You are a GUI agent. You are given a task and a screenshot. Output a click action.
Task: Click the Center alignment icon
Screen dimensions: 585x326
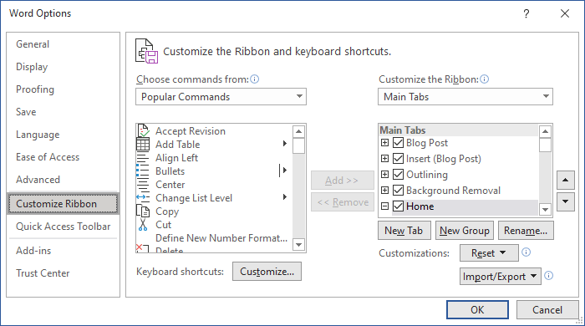click(143, 185)
